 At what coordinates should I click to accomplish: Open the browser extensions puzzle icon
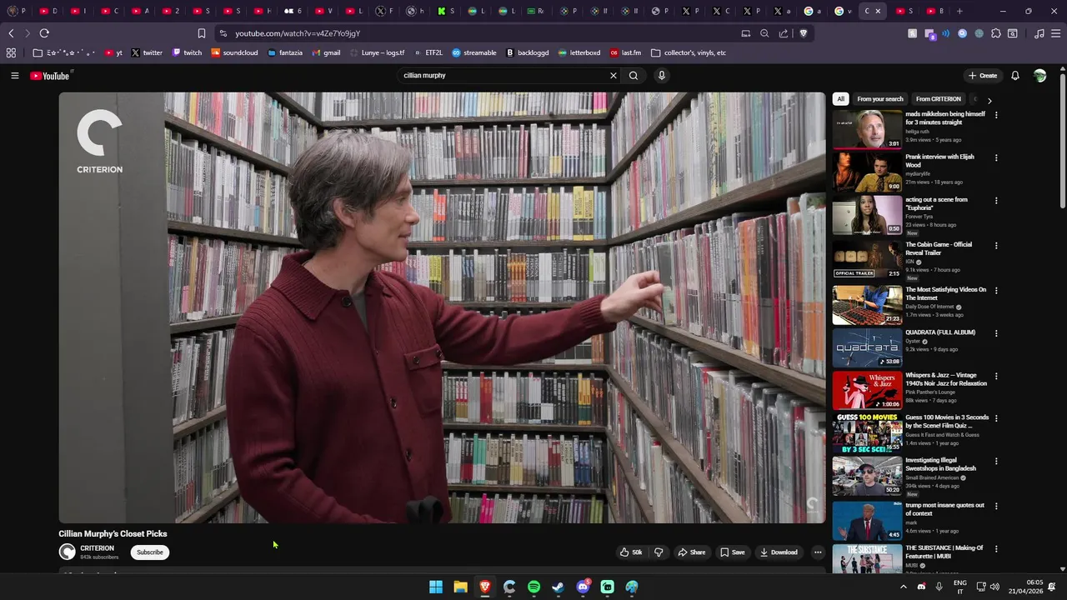(997, 33)
